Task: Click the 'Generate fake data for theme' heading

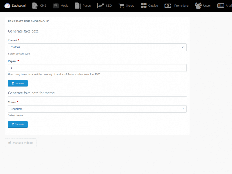Action: click(x=31, y=93)
